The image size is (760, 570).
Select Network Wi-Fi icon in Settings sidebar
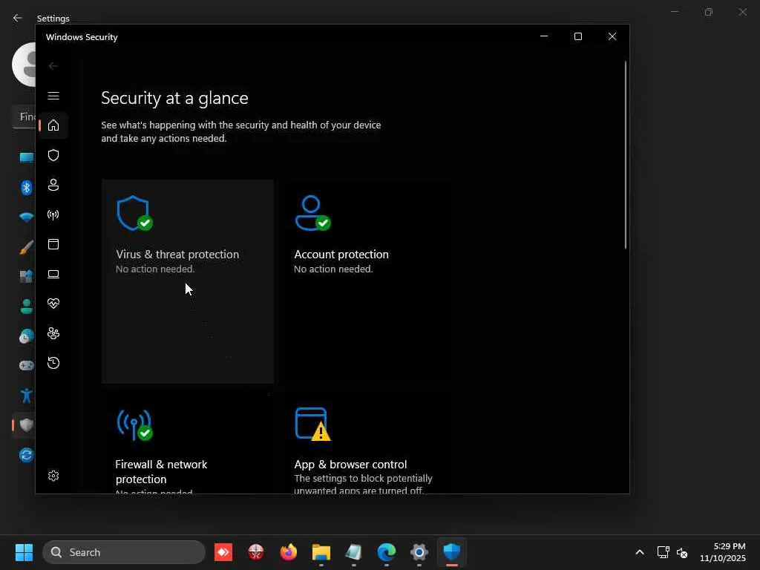(x=26, y=217)
